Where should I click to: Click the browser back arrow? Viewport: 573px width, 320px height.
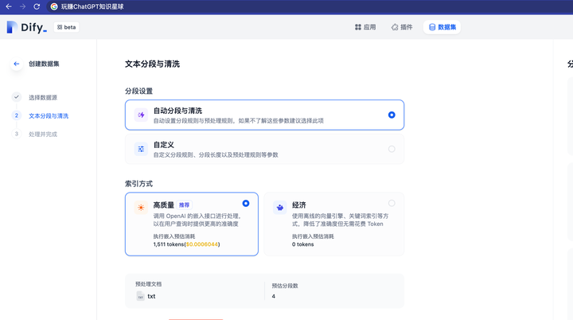pyautogui.click(x=9, y=6)
